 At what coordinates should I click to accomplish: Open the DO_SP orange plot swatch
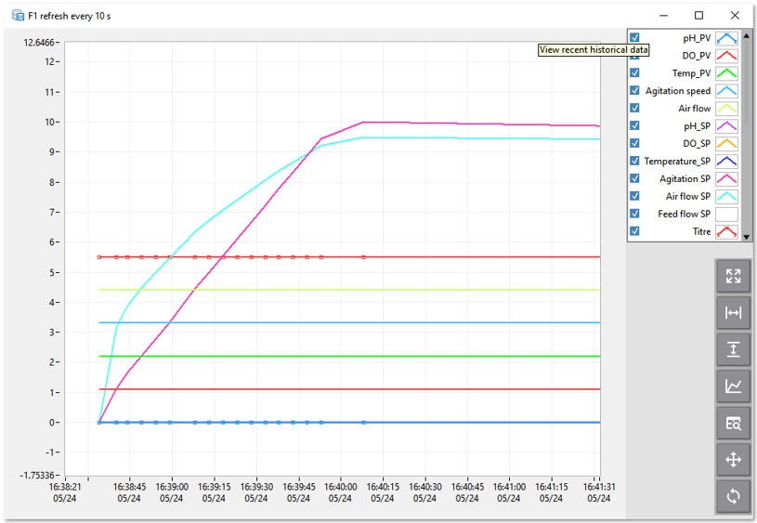[726, 143]
